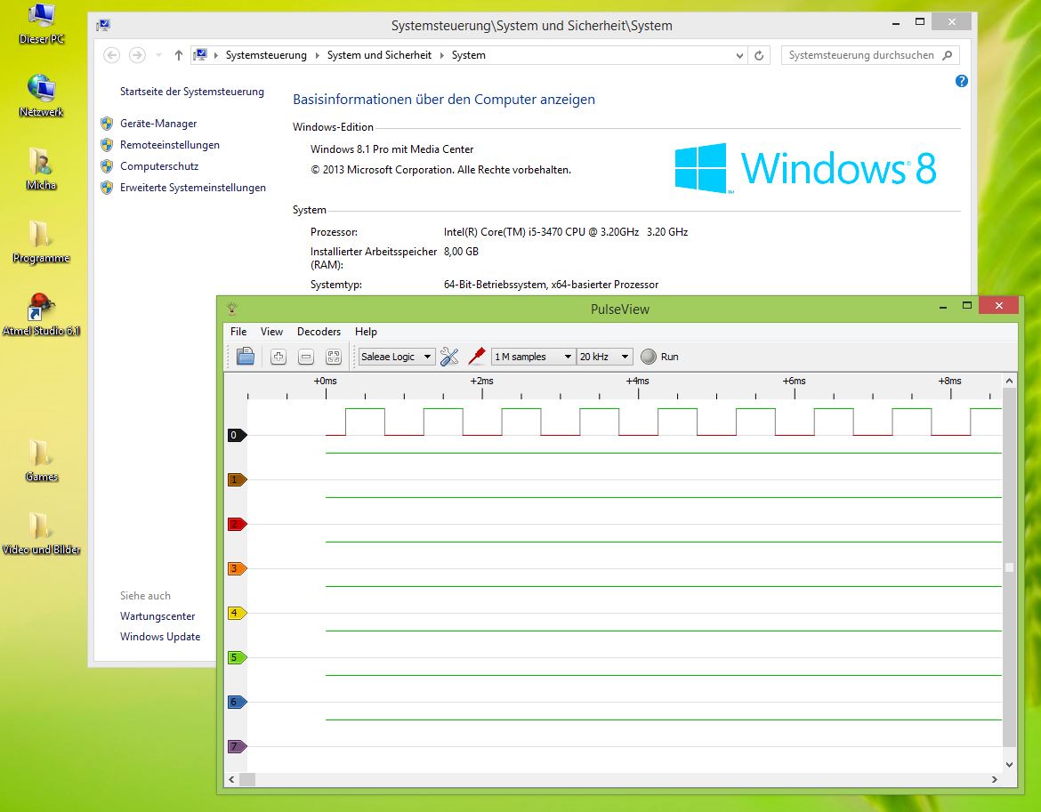Open Remoteeinstellungen link
1041x812 pixels.
click(169, 145)
